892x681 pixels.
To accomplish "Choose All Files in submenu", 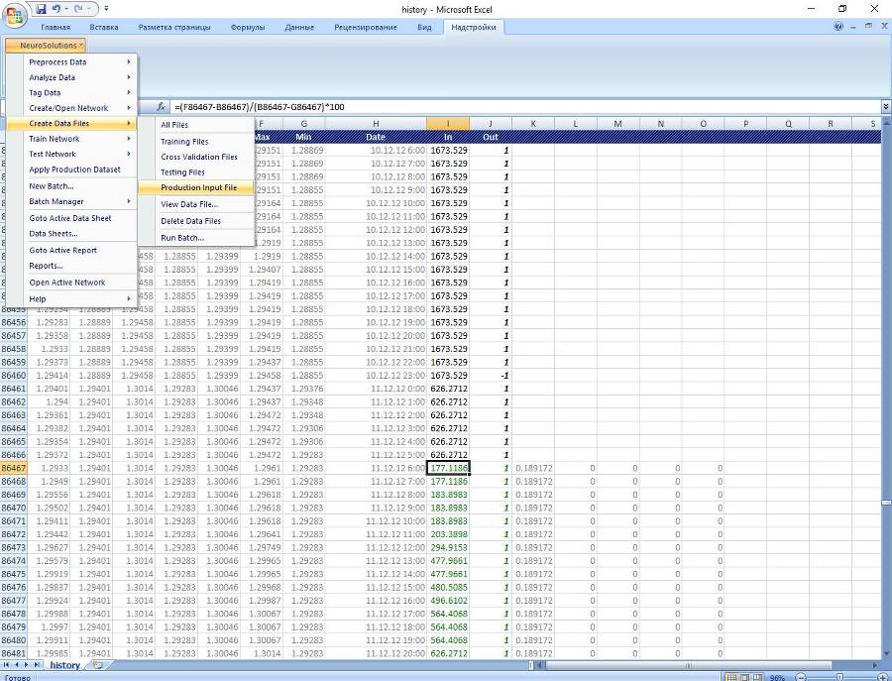I will (197, 125).
